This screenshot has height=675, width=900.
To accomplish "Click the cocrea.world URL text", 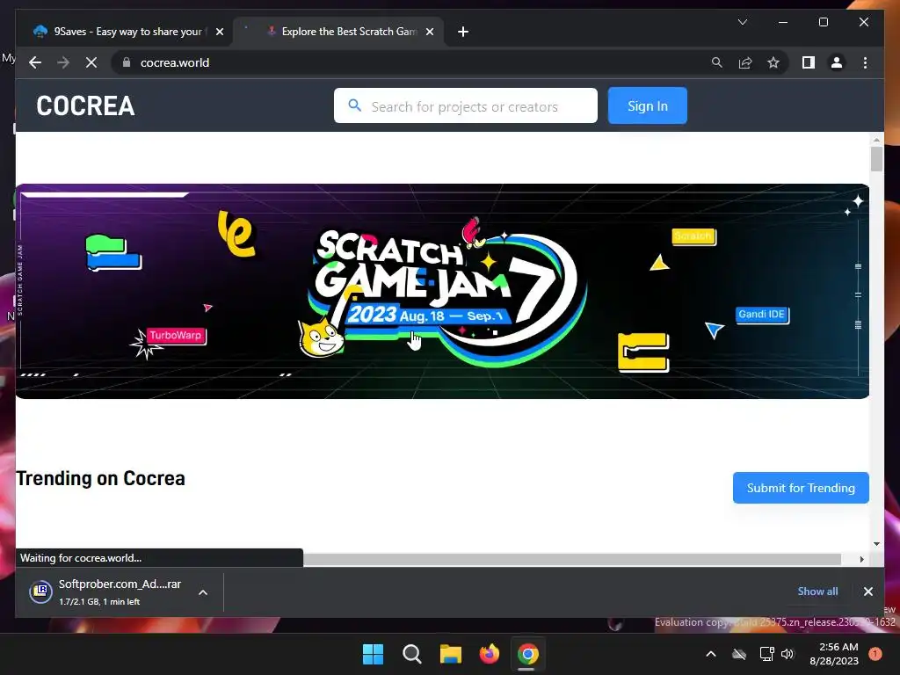I will pyautogui.click(x=175, y=62).
